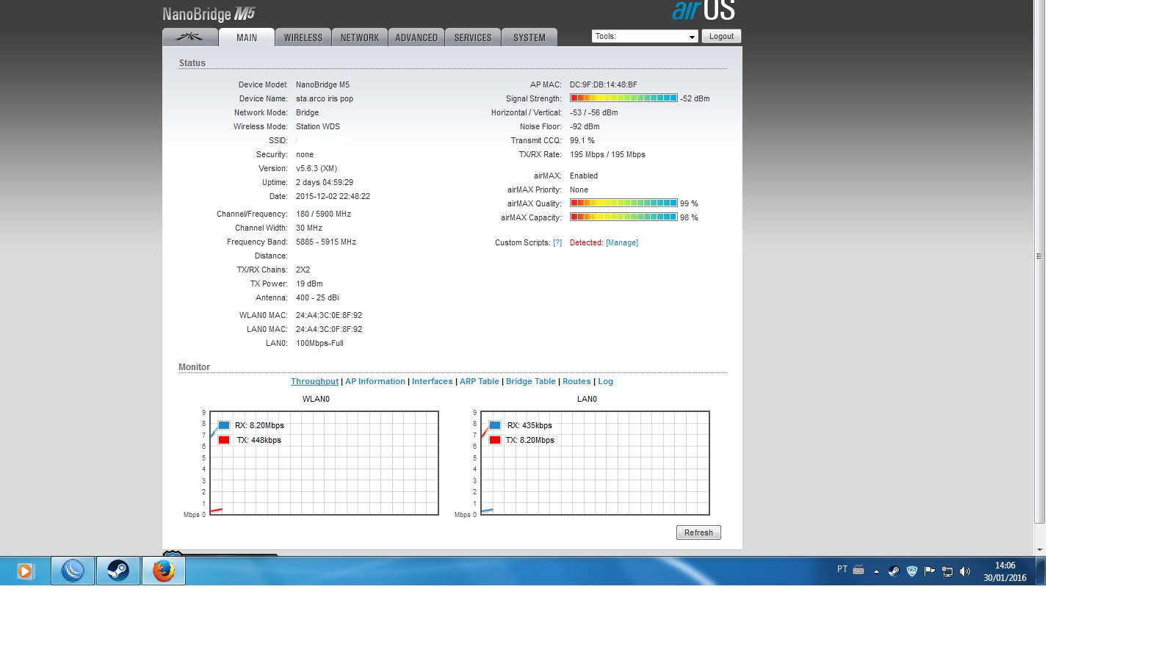
Task: Click the Steam system tray icon
Action: [x=894, y=571]
